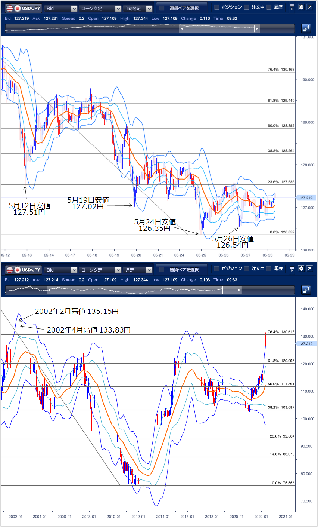Click the 通貨ペアを選択 button in the 月足 chart
Viewport: 318px width, 527px height.
point(181,269)
